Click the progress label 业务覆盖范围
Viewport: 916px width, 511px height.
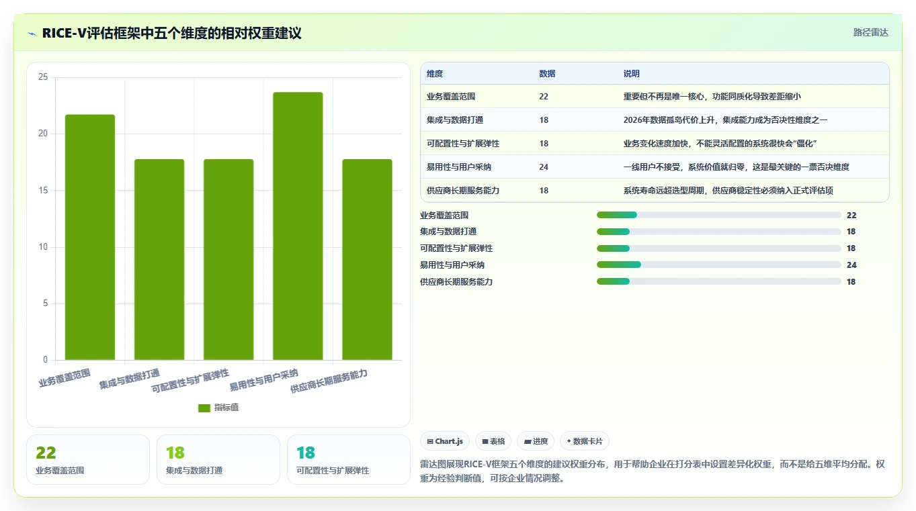tap(444, 216)
